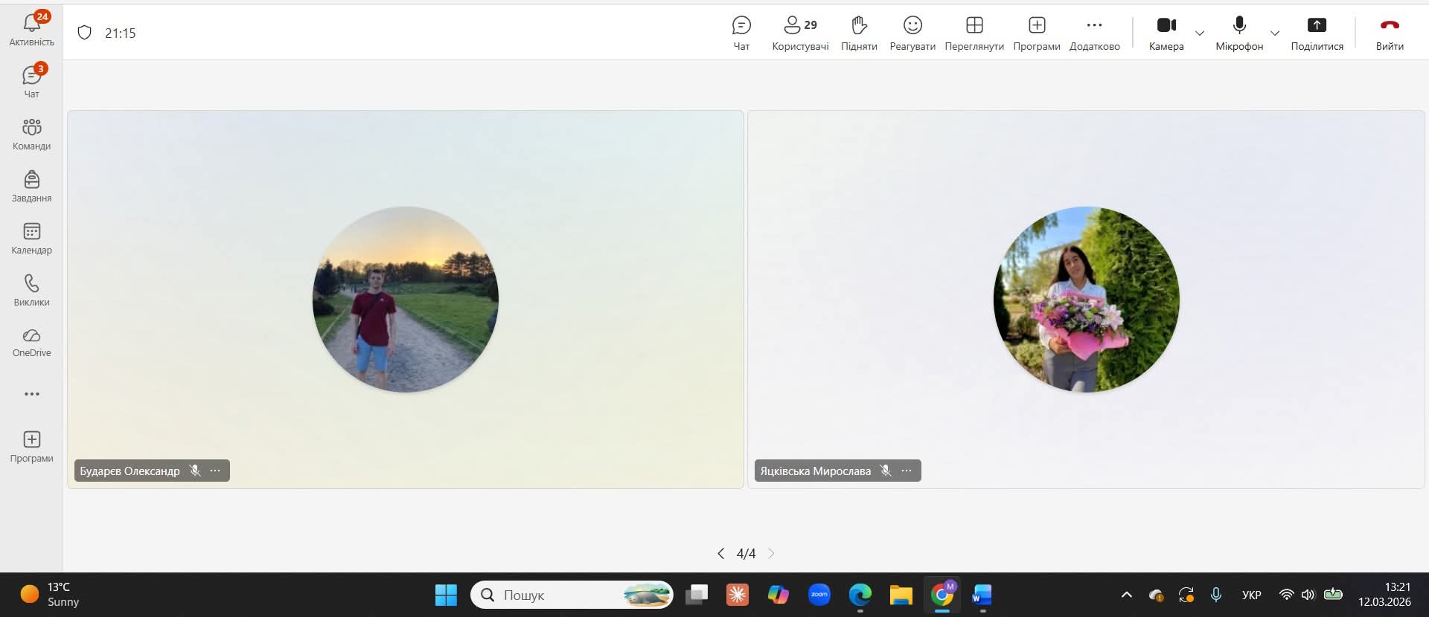Open Calls (Виклики) in sidebar

point(31,290)
